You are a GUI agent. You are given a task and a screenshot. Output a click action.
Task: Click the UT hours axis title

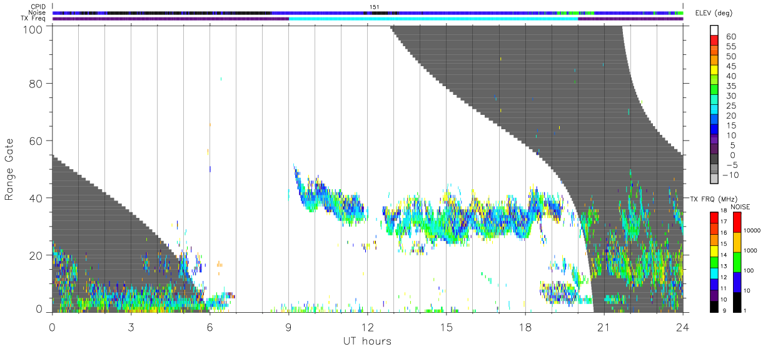coord(367,341)
